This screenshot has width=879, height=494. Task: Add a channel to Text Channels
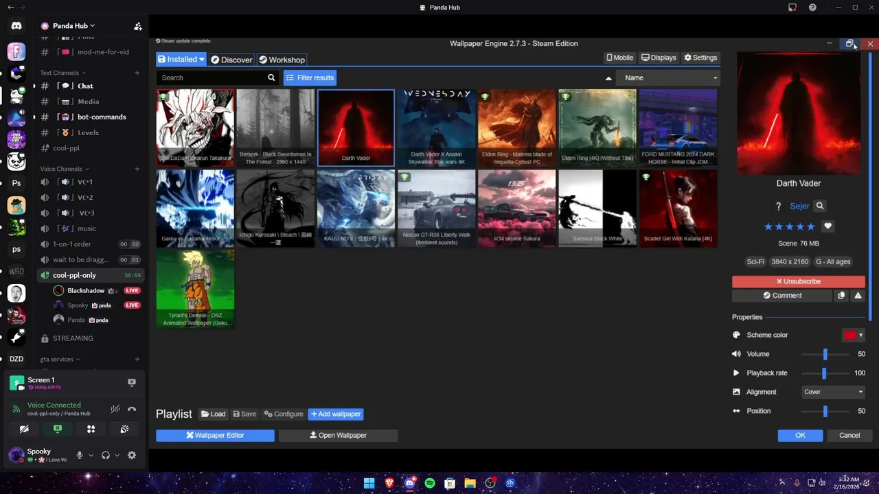137,73
